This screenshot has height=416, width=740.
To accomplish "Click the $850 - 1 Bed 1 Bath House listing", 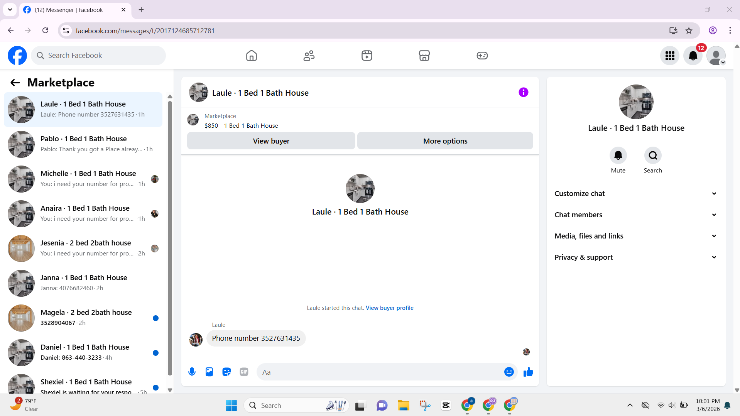I will (241, 126).
